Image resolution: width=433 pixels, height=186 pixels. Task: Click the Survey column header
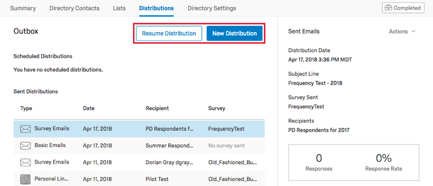216,108
